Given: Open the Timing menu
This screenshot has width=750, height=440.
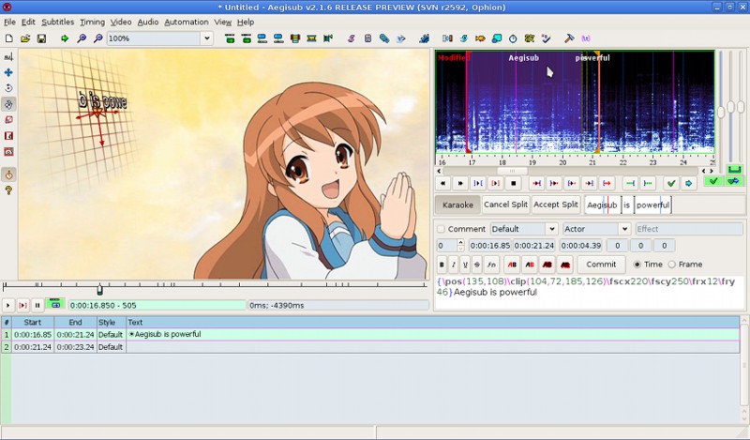Looking at the screenshot, I should click(92, 22).
